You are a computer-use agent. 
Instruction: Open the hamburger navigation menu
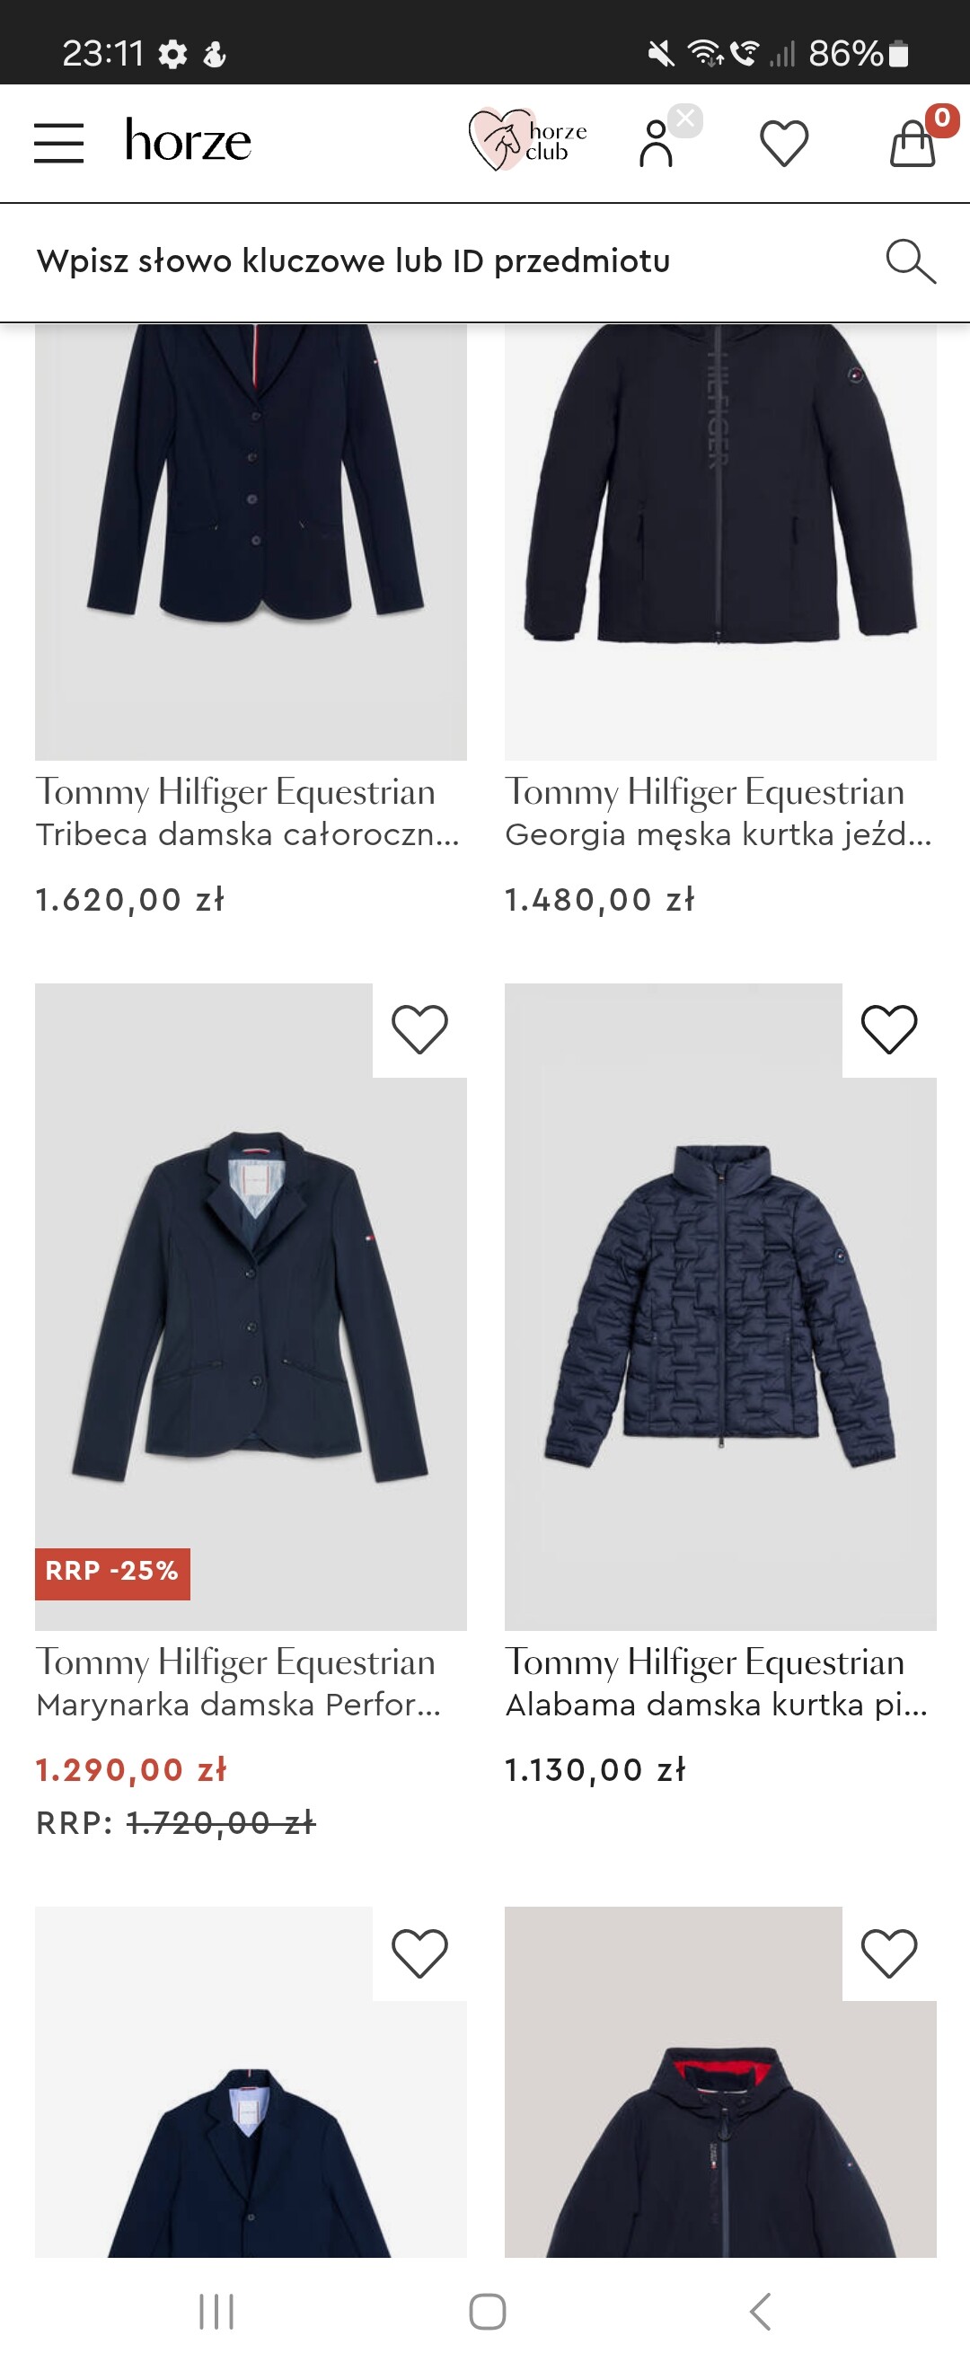click(59, 143)
